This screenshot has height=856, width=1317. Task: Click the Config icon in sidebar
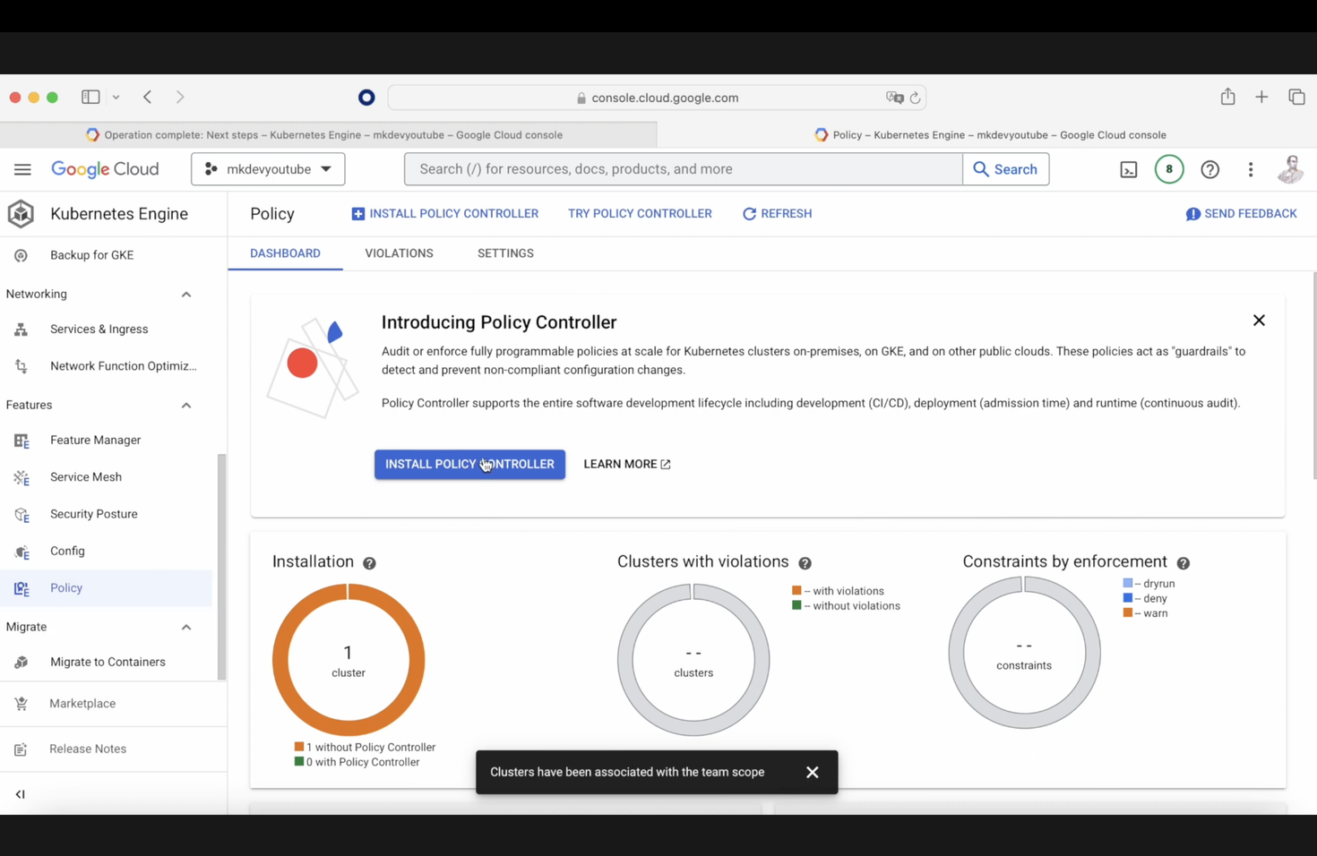(x=22, y=552)
